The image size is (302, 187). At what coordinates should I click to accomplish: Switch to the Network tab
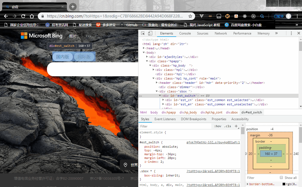221,33
